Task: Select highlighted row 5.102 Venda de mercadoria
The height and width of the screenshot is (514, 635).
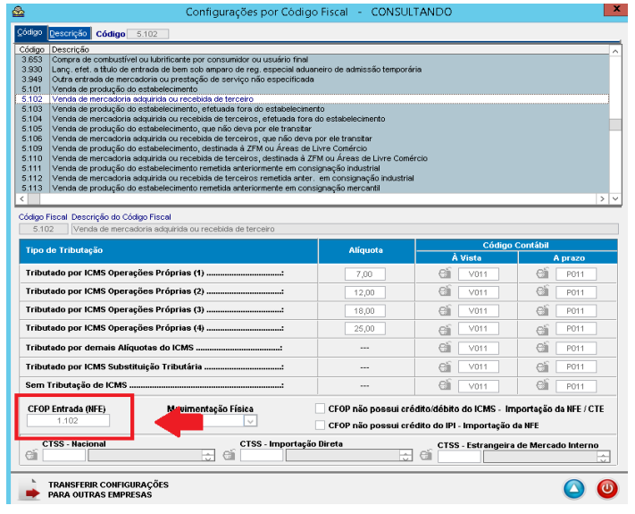Action: [313, 99]
